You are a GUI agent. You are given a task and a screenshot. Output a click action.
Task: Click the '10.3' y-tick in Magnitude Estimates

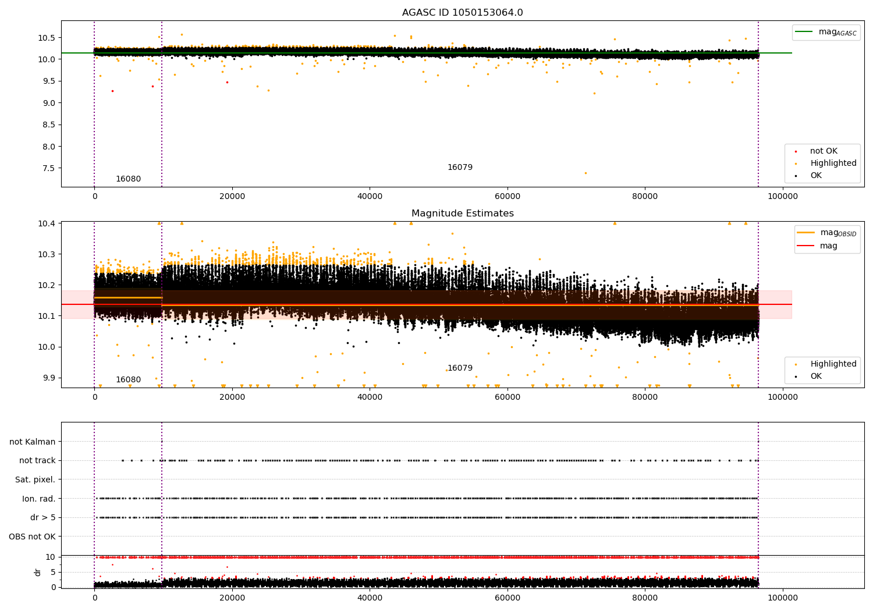pyautogui.click(x=45, y=255)
